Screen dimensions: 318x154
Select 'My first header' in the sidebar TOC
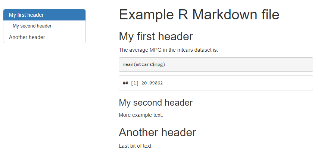coord(26,15)
